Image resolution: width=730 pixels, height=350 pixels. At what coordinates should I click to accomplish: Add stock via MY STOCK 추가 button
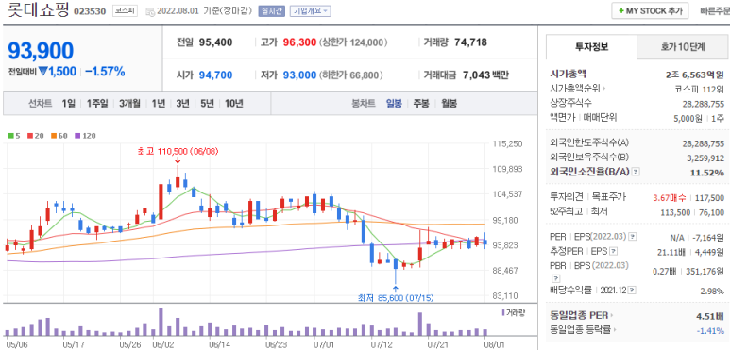click(650, 11)
